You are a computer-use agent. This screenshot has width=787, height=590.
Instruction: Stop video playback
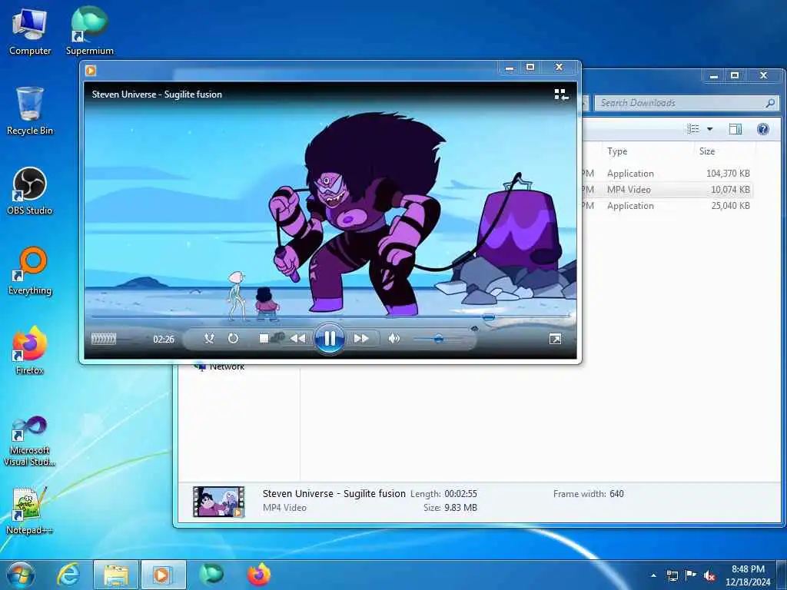click(x=264, y=339)
